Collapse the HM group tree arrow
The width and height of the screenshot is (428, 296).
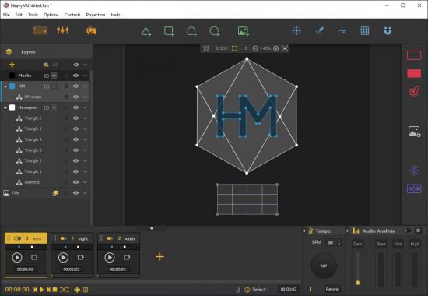5,86
